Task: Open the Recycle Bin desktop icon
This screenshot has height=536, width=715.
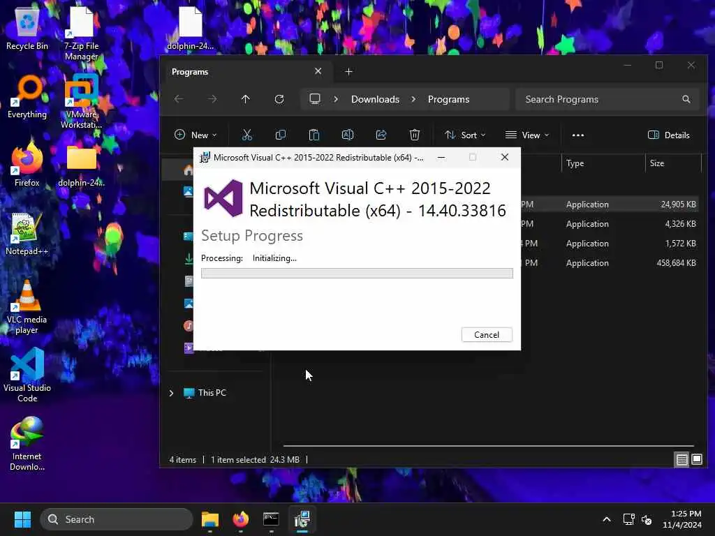Action: click(x=27, y=28)
